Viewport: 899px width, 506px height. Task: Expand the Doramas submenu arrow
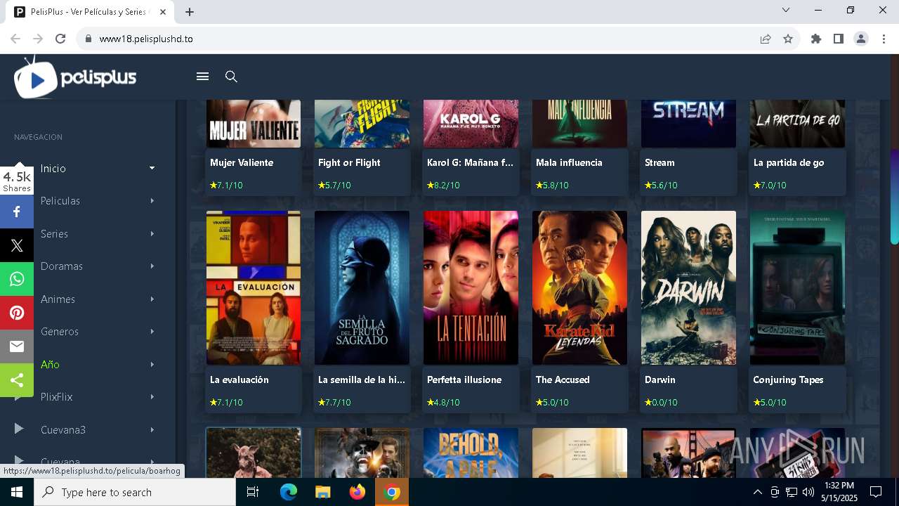152,266
